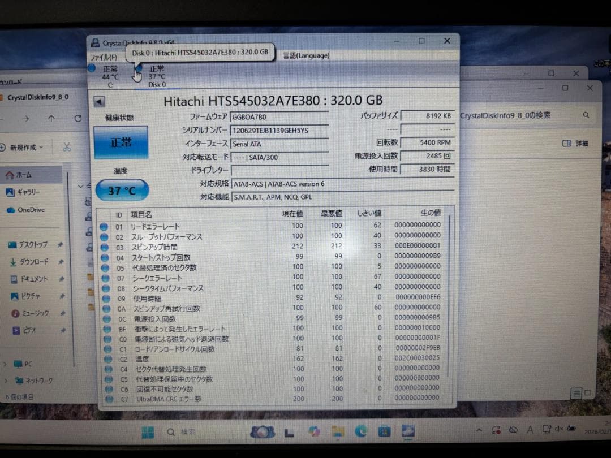Click the serial number field

pyautogui.click(x=279, y=131)
